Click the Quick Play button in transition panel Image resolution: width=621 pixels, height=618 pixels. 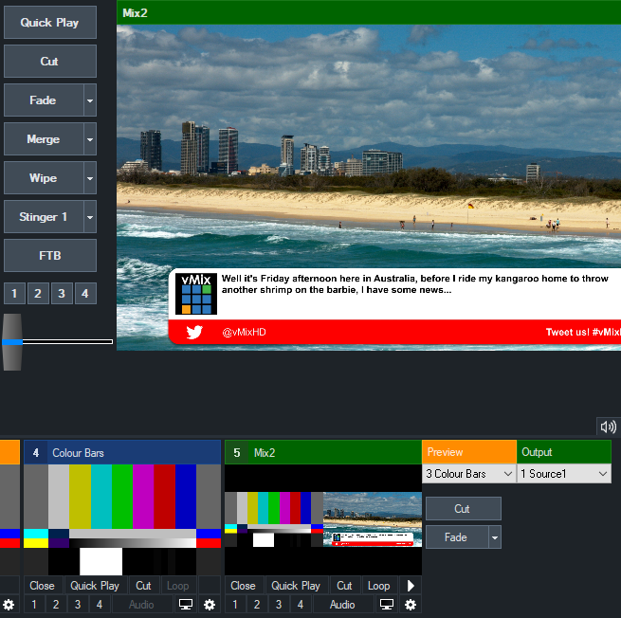pos(50,23)
